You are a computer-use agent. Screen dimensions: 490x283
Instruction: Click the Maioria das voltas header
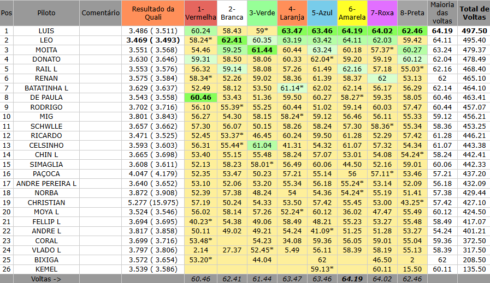[442, 13]
